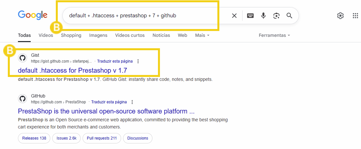Switch to the Web tab
Image resolution: width=361 pixels, height=149 pixels.
(x=182, y=36)
